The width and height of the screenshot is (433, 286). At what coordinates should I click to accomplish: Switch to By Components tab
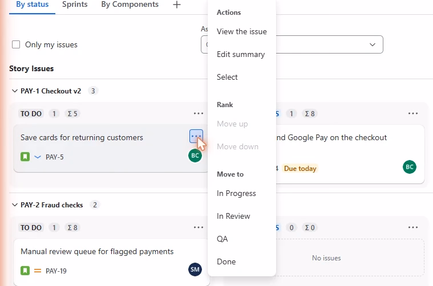click(130, 5)
